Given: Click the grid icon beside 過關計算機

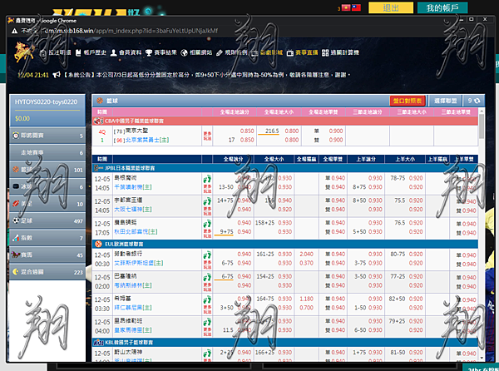Looking at the screenshot, I should pyautogui.click(x=325, y=52).
